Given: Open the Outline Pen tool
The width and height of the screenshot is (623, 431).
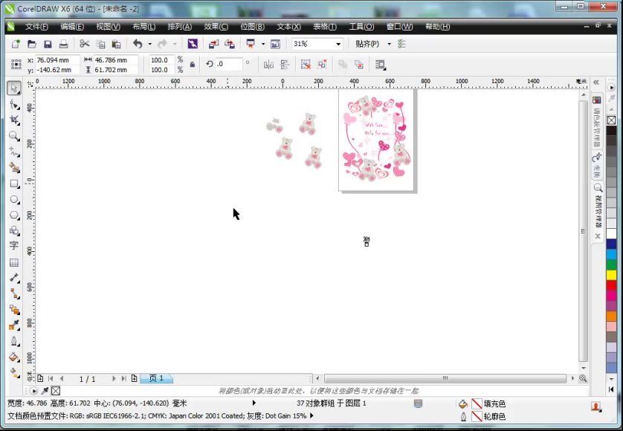Looking at the screenshot, I should point(14,341).
